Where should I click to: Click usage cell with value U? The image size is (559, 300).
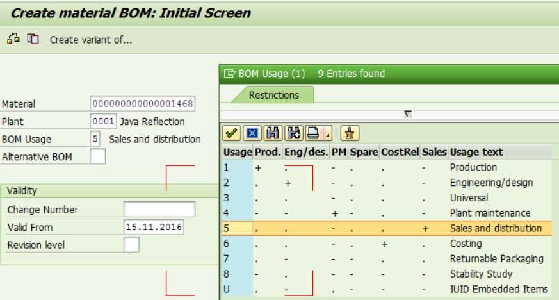238,289
